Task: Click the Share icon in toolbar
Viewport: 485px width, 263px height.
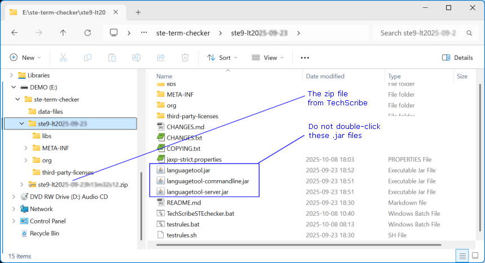Action: tap(160, 57)
